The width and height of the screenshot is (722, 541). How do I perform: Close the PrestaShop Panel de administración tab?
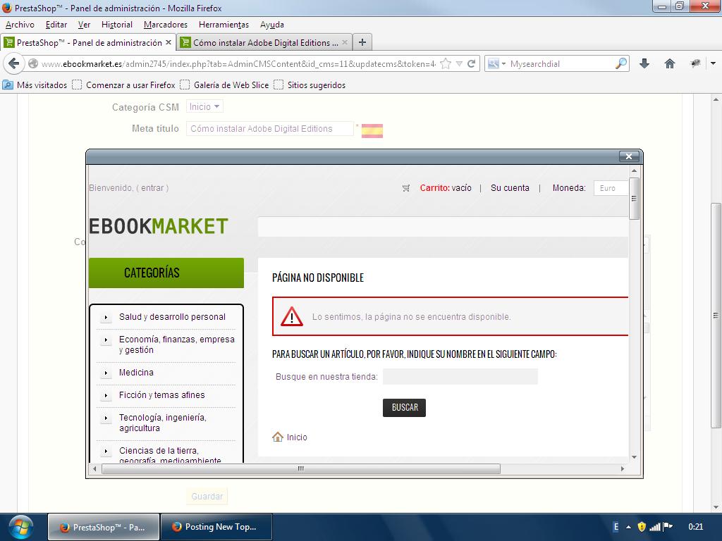click(169, 42)
